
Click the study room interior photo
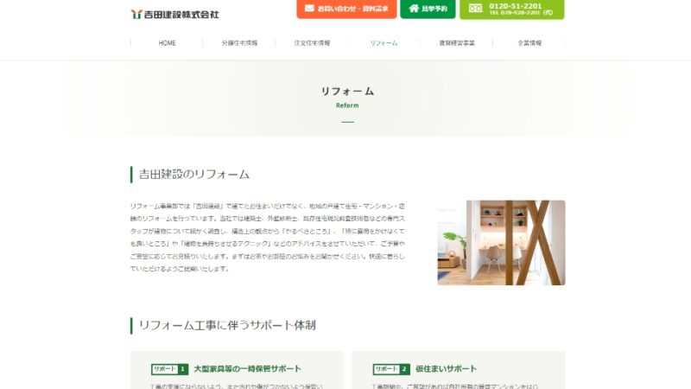click(x=501, y=243)
